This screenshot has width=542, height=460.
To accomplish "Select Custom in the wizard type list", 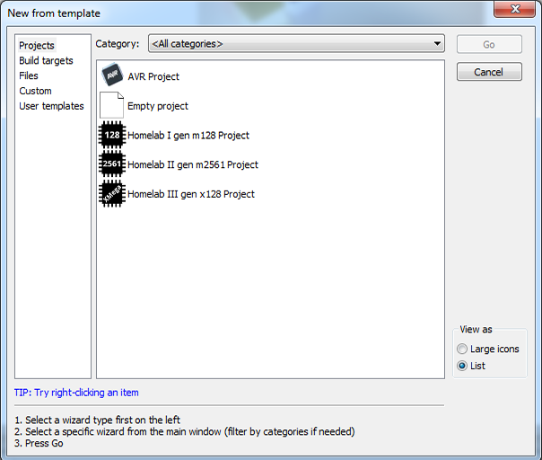I will pos(35,91).
